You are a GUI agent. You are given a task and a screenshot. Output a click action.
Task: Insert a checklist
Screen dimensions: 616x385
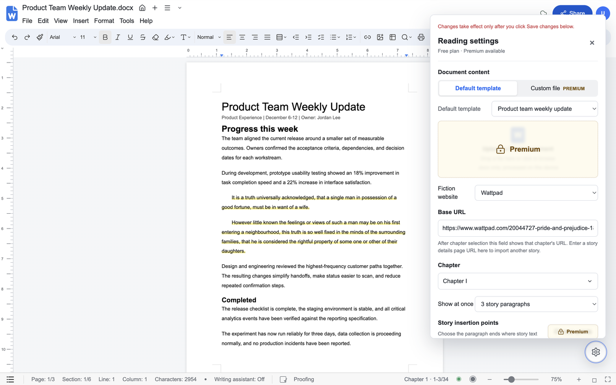point(321,37)
